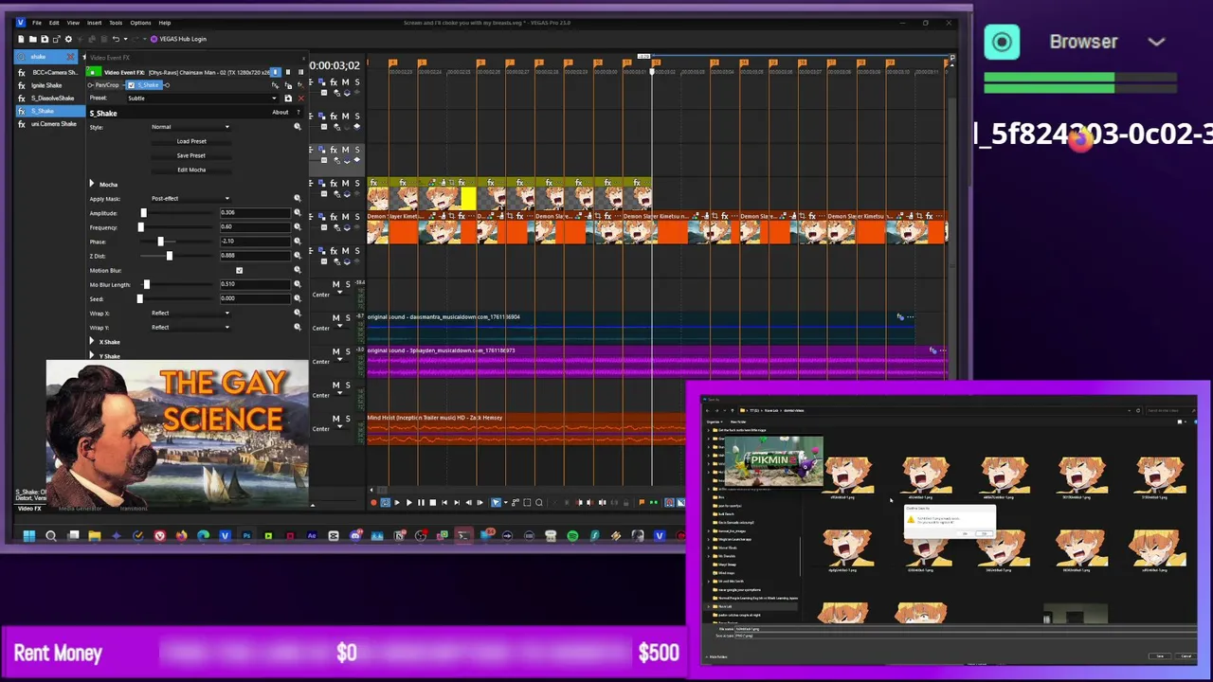The height and width of the screenshot is (682, 1213).
Task: Click the animate icon for Amplitude
Action: [298, 213]
